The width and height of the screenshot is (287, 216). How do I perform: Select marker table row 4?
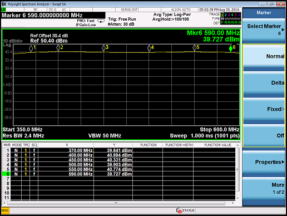(119, 164)
